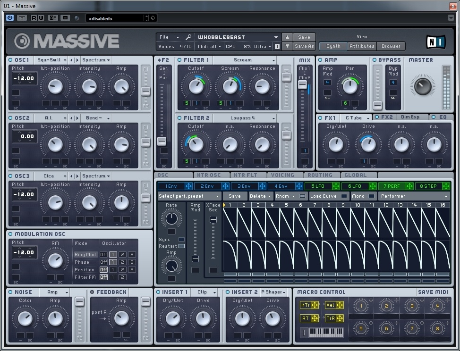Click the Write automation W button
This screenshot has height=351, width=460.
point(41,18)
